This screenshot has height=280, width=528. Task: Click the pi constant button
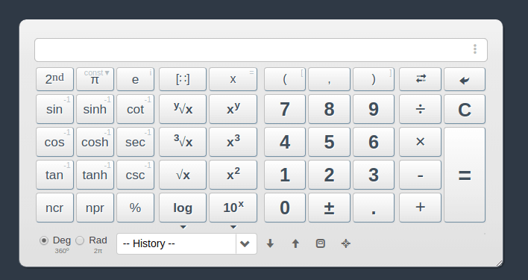point(95,79)
